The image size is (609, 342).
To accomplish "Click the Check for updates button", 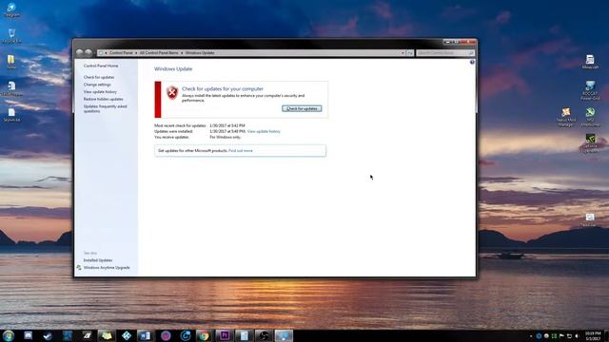I will click(302, 108).
